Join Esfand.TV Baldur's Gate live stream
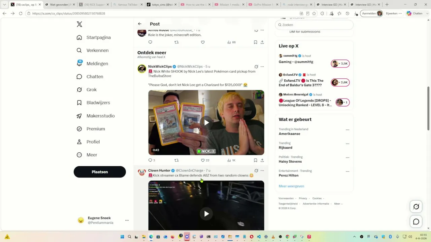The image size is (431, 242). coord(340,82)
